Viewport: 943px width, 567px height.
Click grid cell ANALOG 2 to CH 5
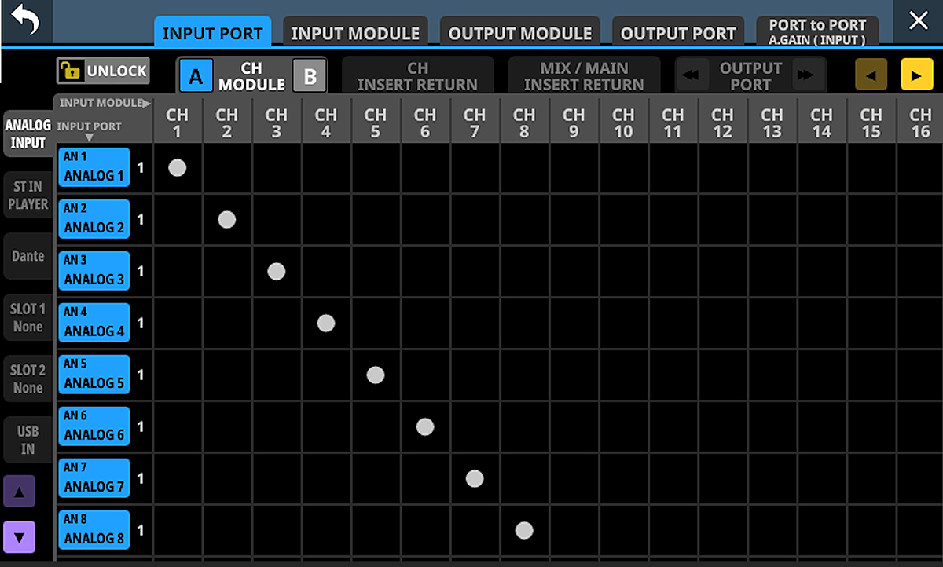pos(376,220)
